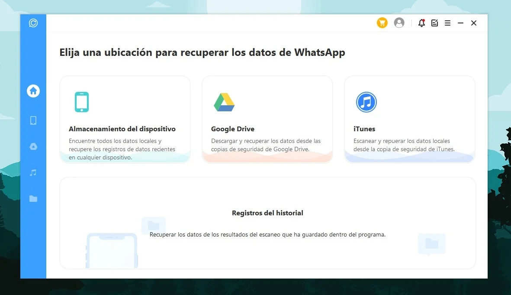Click the blue iTunes music logo

366,102
